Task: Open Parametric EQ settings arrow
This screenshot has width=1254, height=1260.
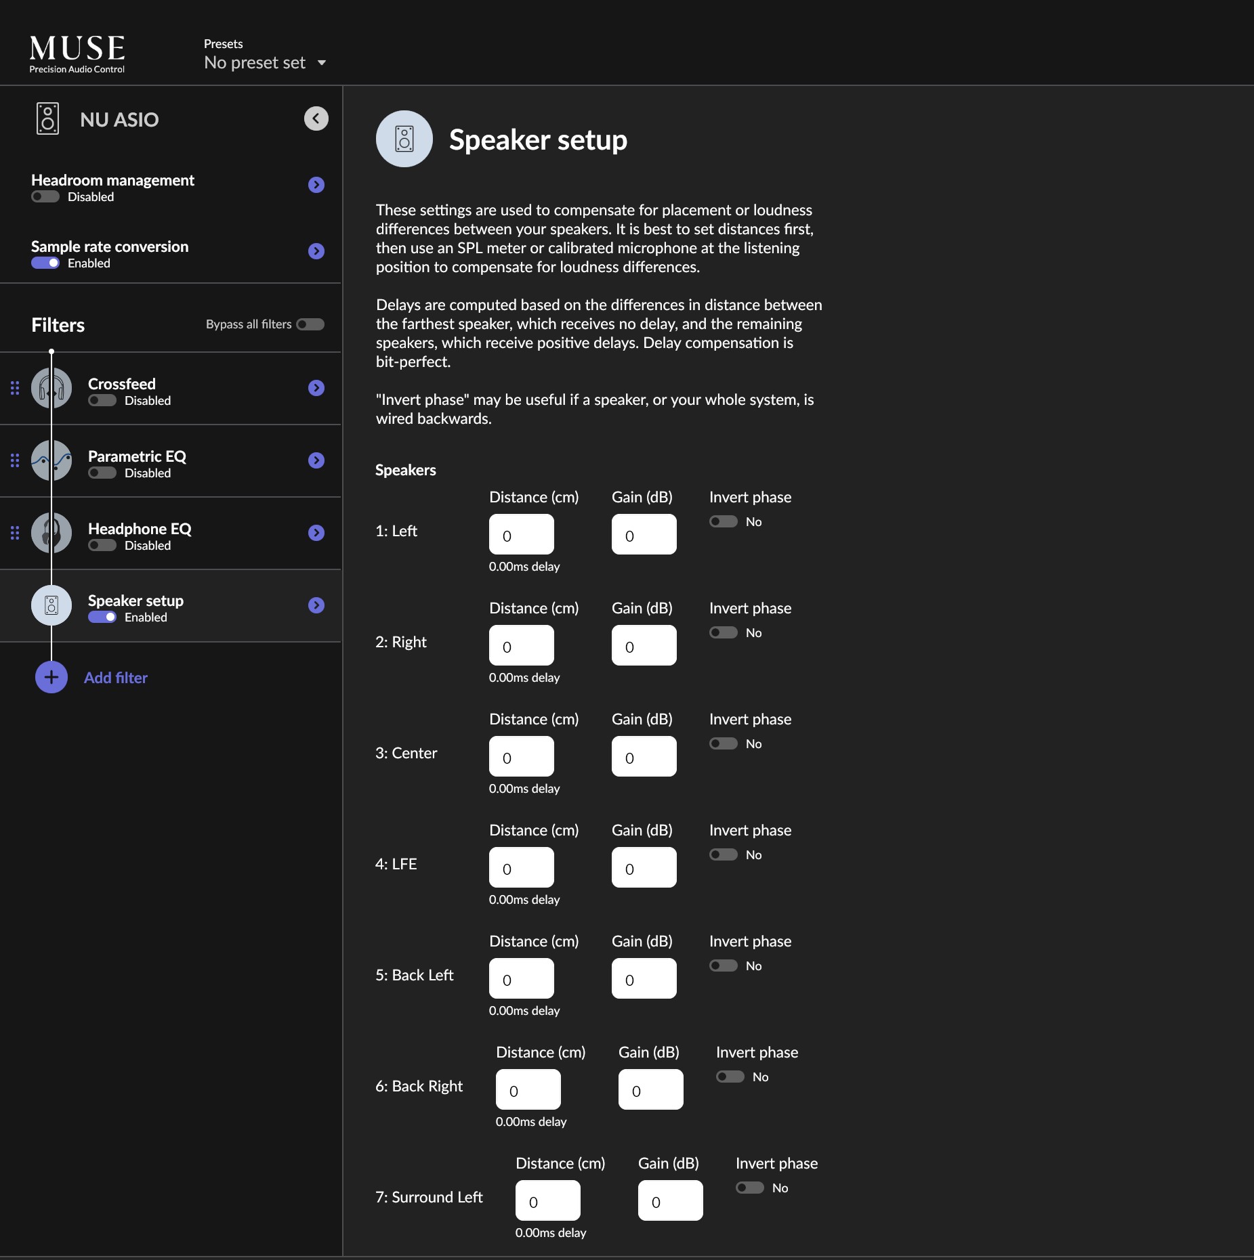Action: click(x=316, y=460)
